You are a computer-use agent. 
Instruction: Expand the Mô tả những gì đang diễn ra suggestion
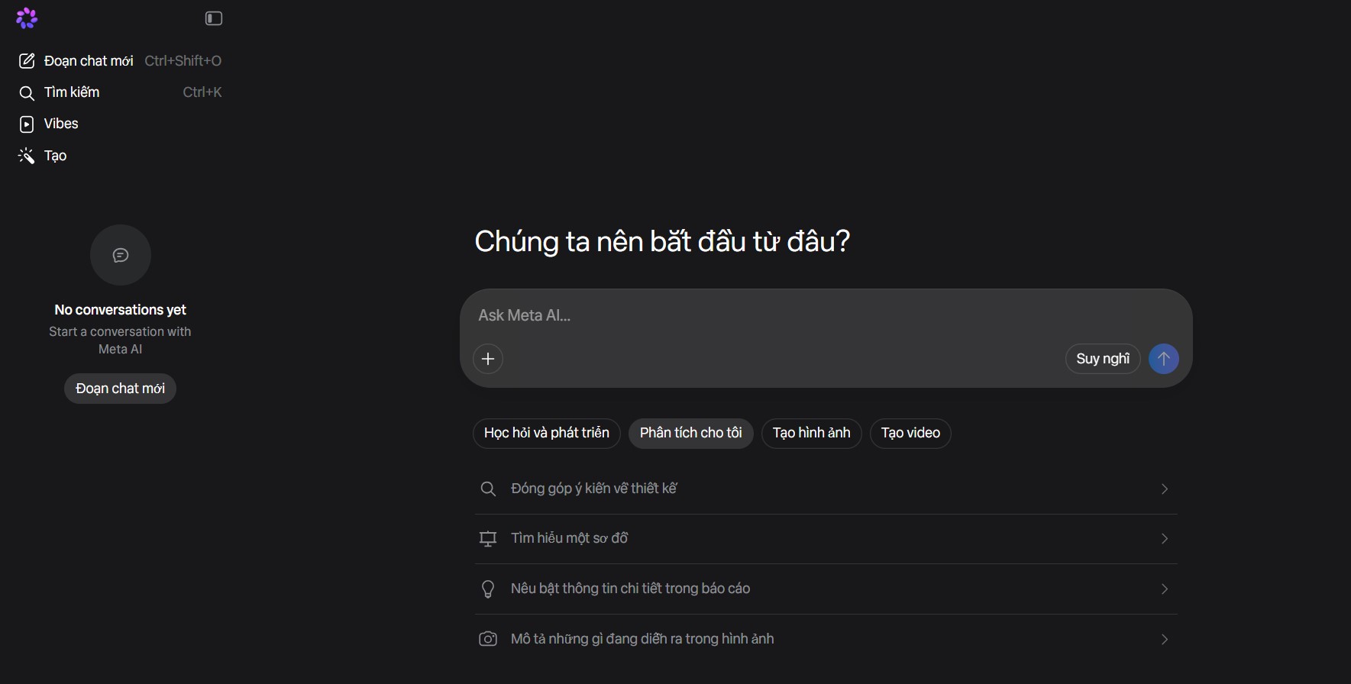pos(1165,639)
